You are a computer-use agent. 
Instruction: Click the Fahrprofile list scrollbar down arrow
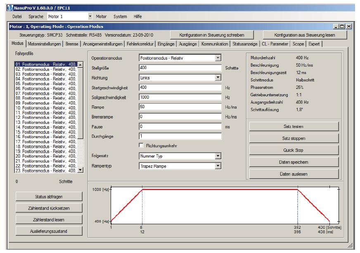click(x=81, y=170)
